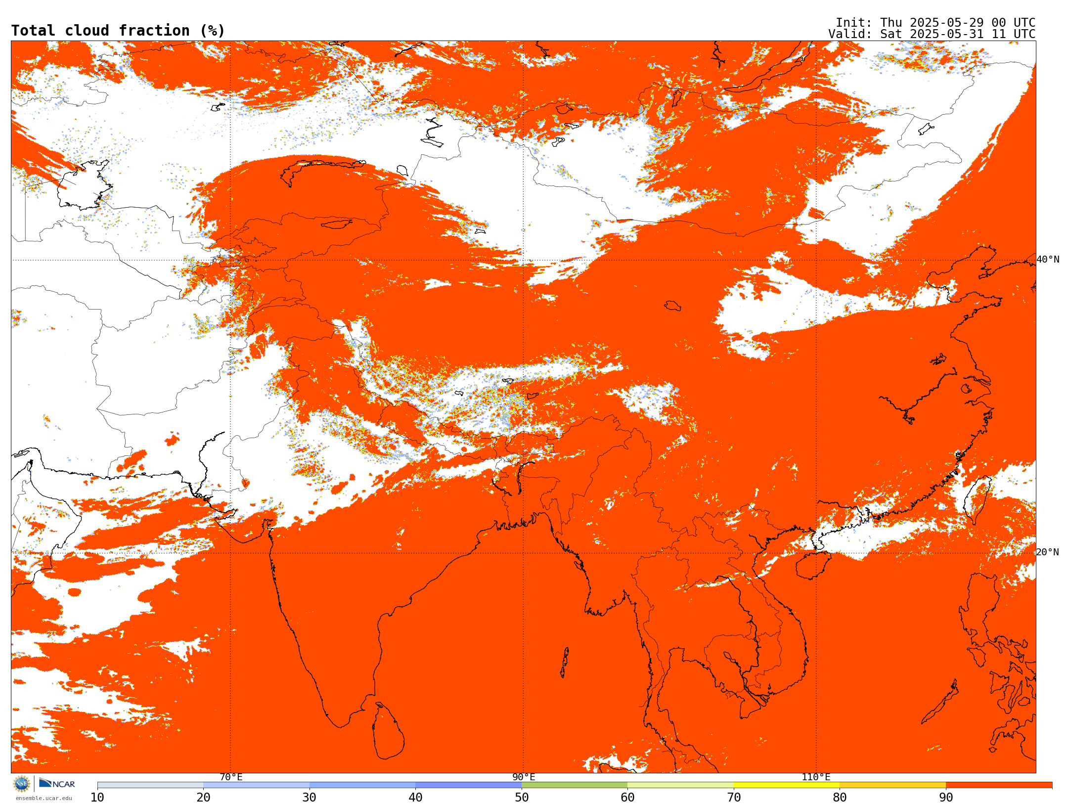Click the 80–90 gold colorbar segment
Image resolution: width=1068 pixels, height=804 pixels.
892,785
